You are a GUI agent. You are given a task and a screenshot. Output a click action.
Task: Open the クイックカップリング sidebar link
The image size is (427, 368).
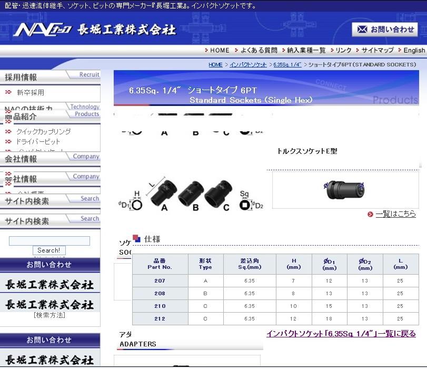click(x=44, y=131)
